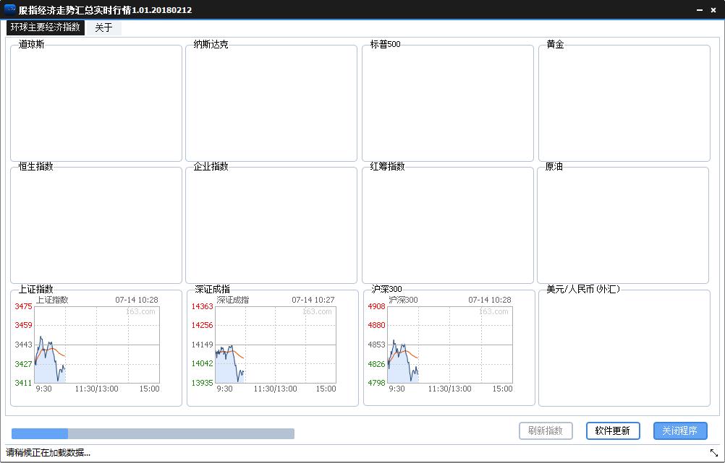Open the 关于 tab

(103, 27)
